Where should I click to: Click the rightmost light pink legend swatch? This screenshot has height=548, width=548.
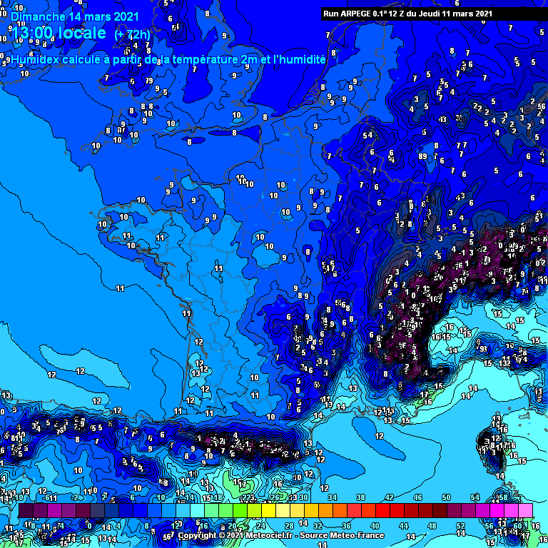coord(525,511)
